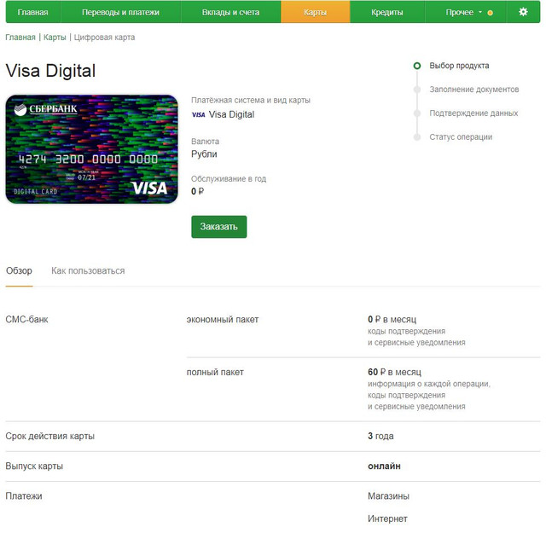Click the СМС-банк label
This screenshot has height=533, width=546.
(x=26, y=320)
